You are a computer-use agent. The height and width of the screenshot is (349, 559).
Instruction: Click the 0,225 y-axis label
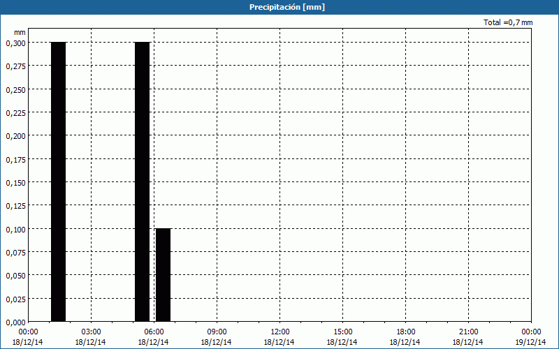(x=15, y=113)
